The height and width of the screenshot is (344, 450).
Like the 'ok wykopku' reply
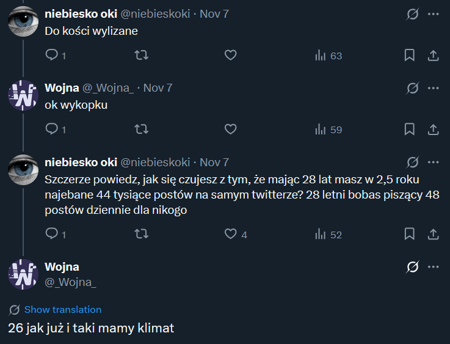click(x=230, y=130)
